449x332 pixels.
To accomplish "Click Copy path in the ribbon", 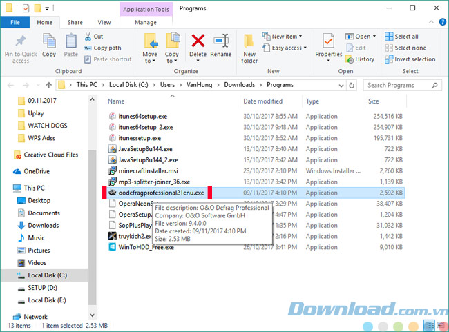I will 102,48.
